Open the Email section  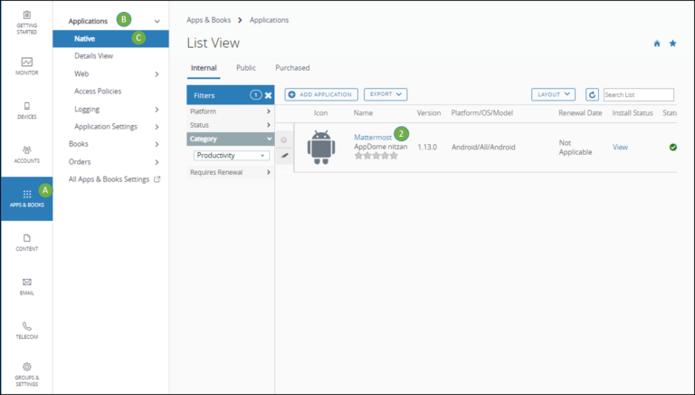click(x=26, y=286)
